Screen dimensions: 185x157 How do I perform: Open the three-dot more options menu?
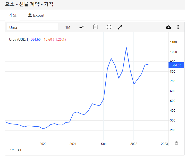(178, 27)
